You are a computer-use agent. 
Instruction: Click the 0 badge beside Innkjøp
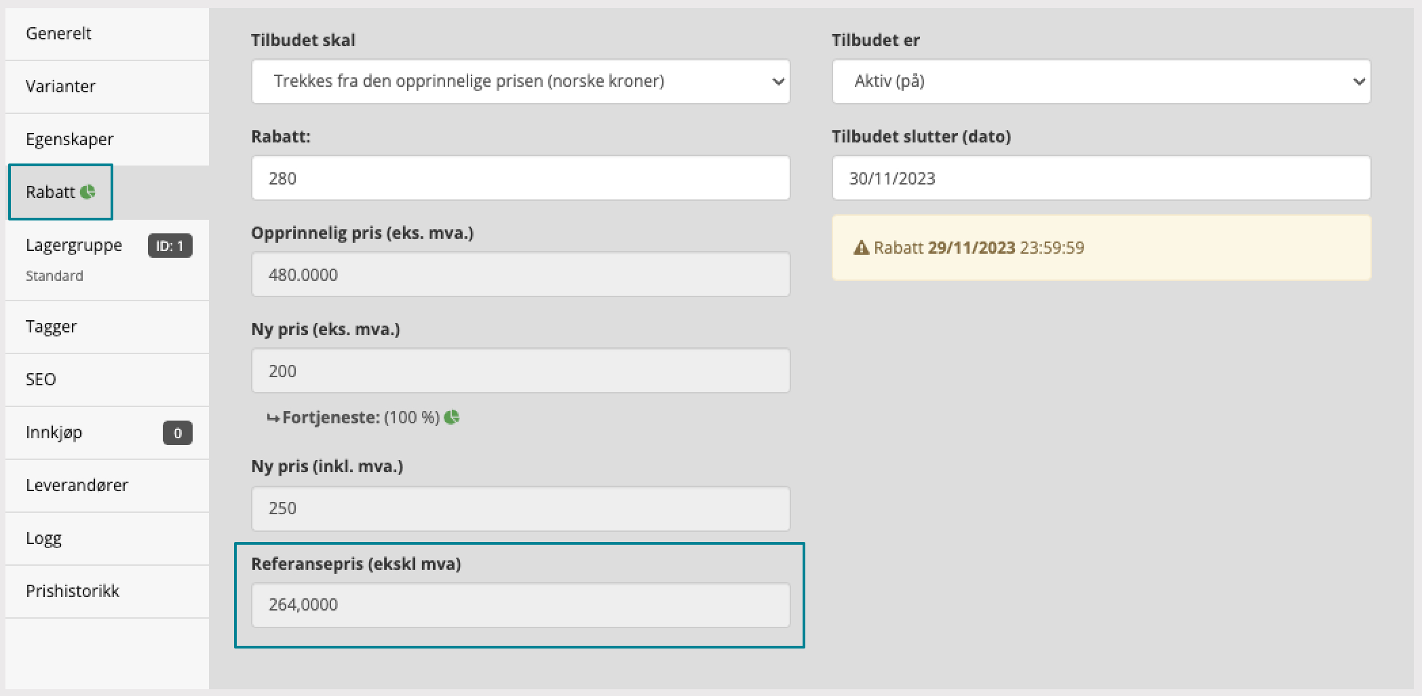pos(177,433)
